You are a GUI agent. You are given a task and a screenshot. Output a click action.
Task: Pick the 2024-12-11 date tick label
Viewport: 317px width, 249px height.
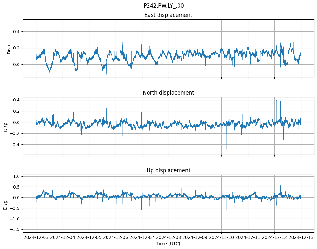click(x=248, y=237)
